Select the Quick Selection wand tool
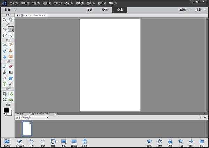This screenshot has width=209, height=148. click(10, 35)
